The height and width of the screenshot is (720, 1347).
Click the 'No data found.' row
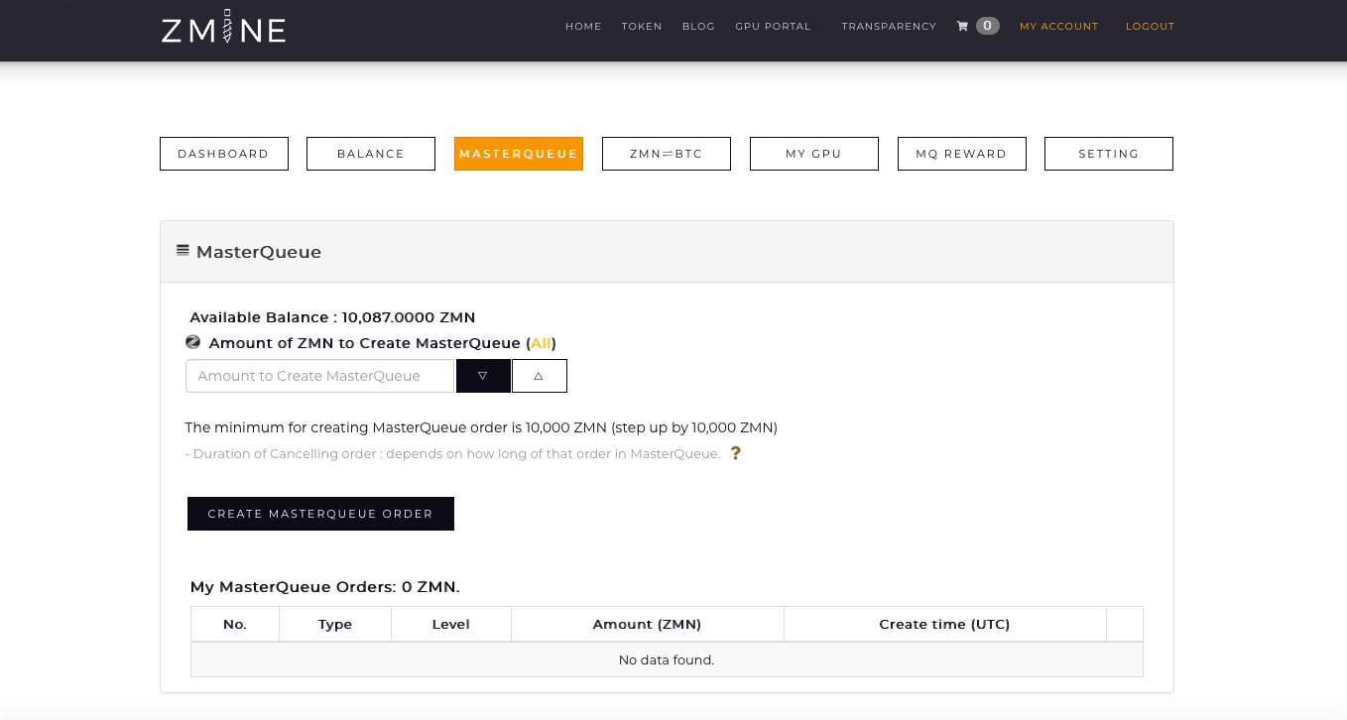pos(667,660)
